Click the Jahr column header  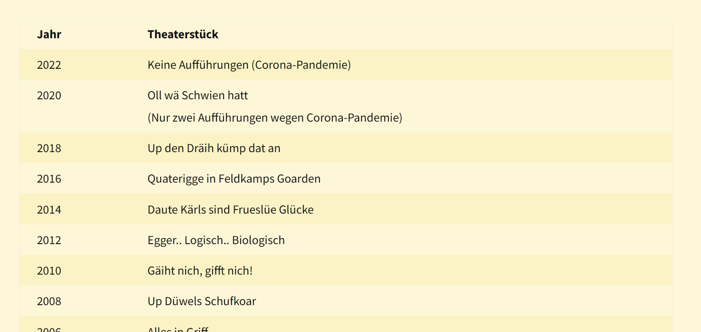pos(49,34)
